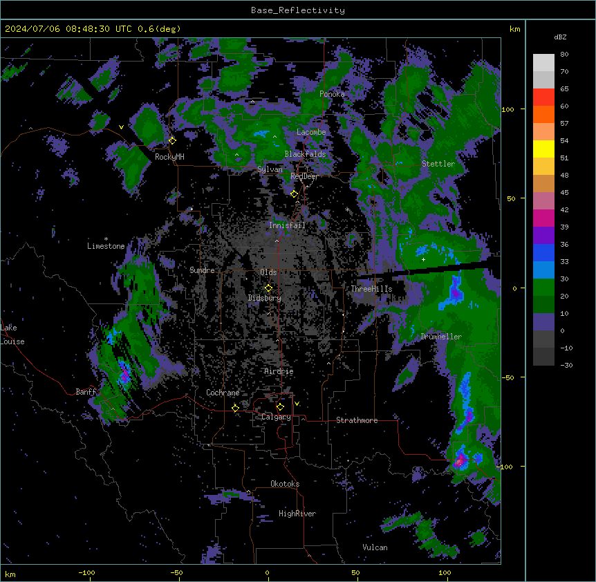
Task: Select the yellow 54 dBZ legend swatch
Action: (543, 149)
